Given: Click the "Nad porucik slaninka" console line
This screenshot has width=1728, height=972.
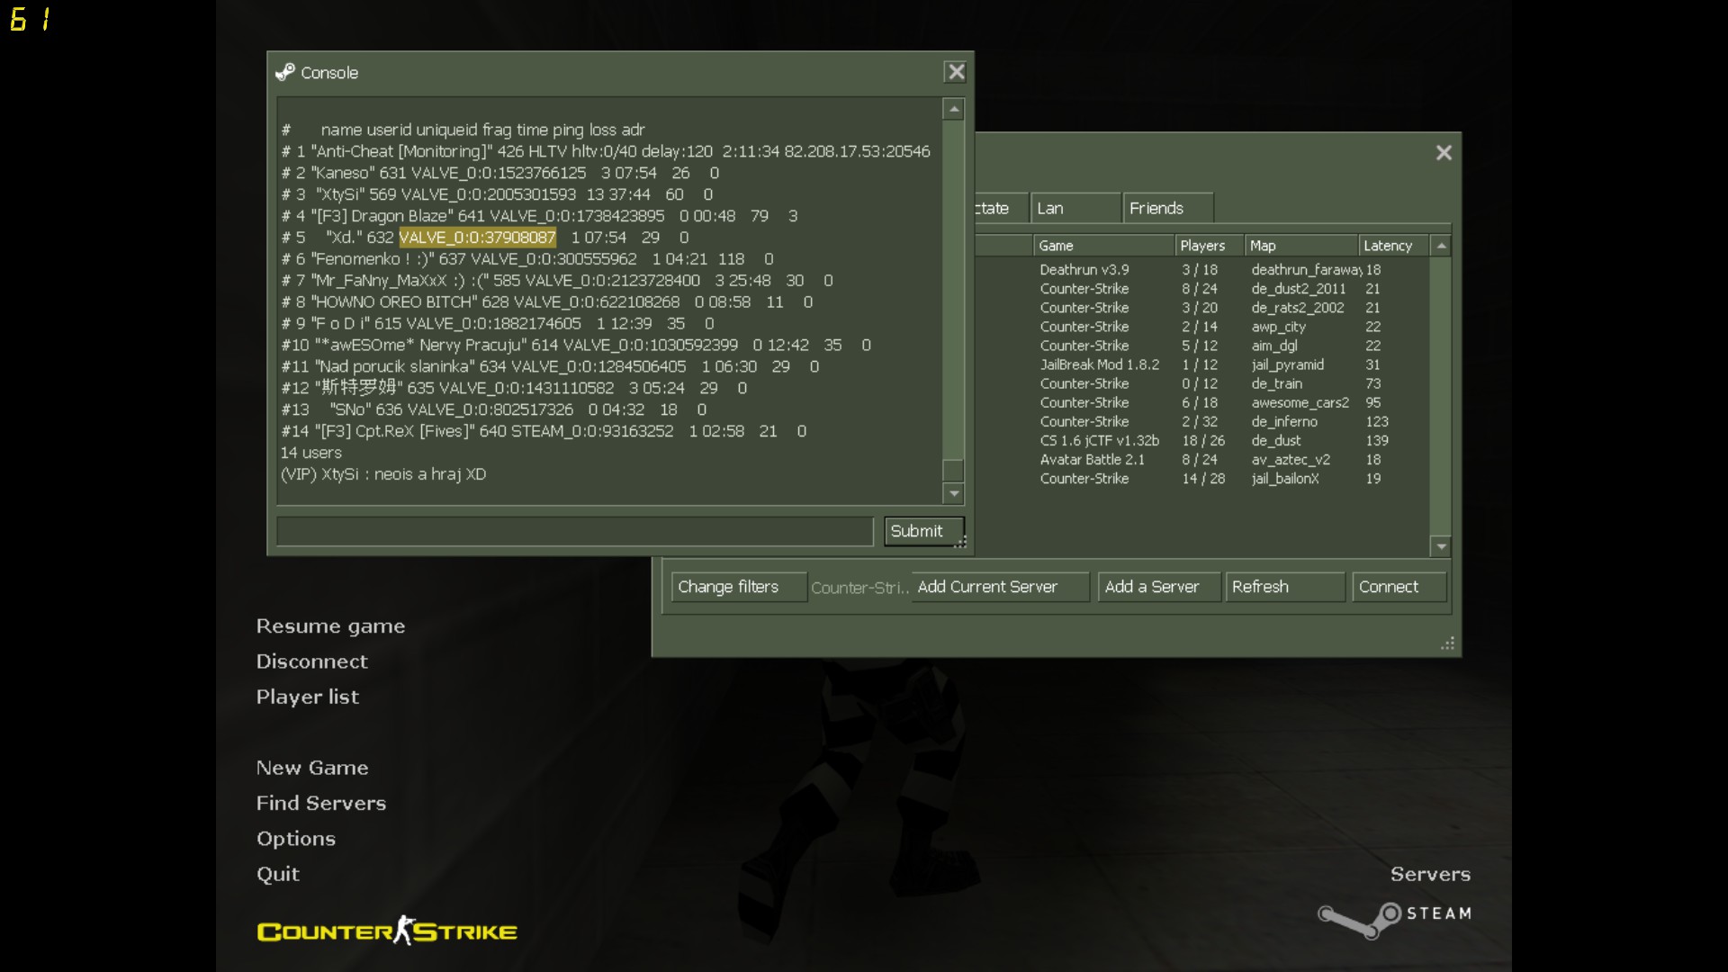Looking at the screenshot, I should 550,366.
